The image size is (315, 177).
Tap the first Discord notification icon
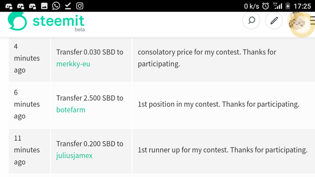pos(9,6)
